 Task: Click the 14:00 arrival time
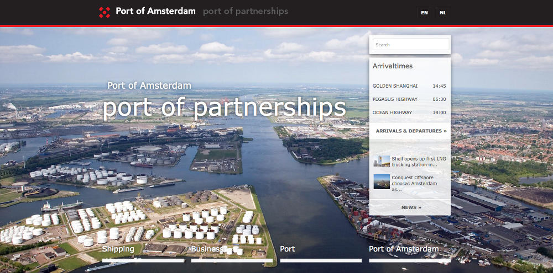click(x=440, y=113)
